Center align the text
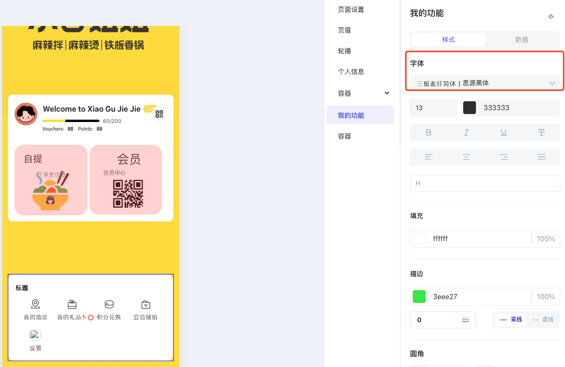The width and height of the screenshot is (565, 367). click(466, 157)
